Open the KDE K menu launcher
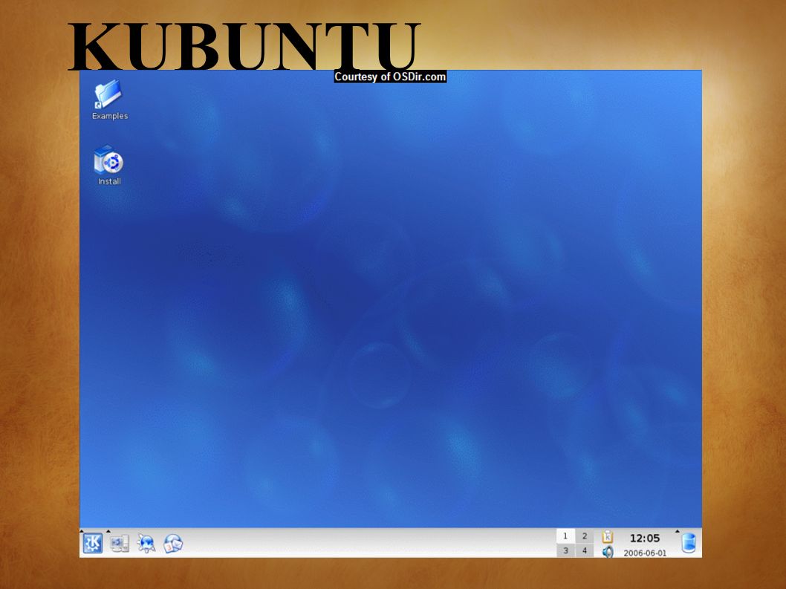The height and width of the screenshot is (589, 786). point(93,544)
